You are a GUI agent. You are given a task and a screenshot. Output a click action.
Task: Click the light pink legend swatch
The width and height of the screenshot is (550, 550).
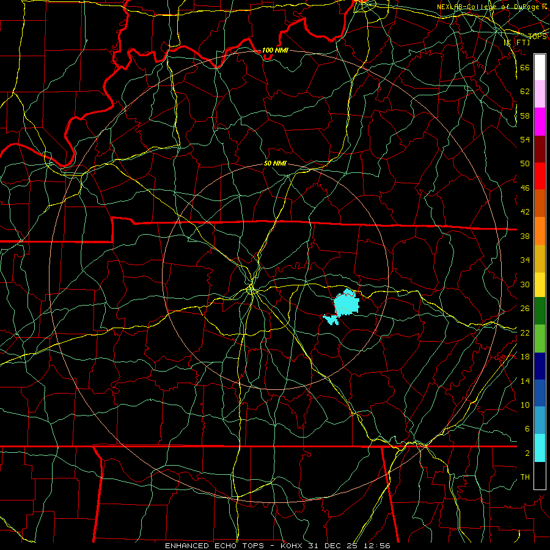pyautogui.click(x=540, y=94)
